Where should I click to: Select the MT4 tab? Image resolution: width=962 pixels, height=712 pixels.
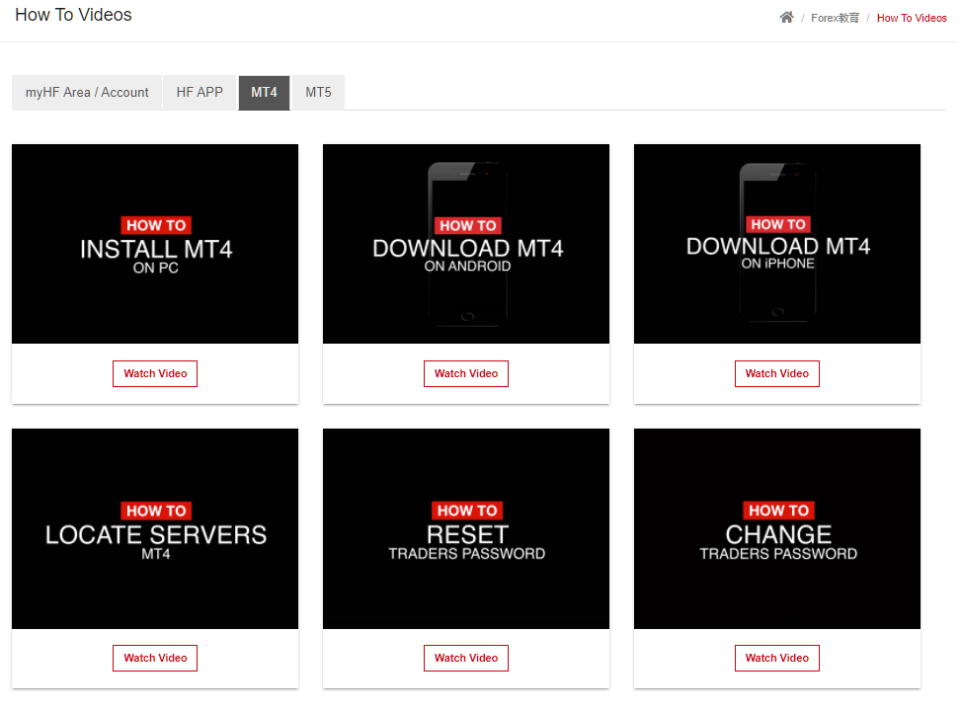[x=264, y=93]
